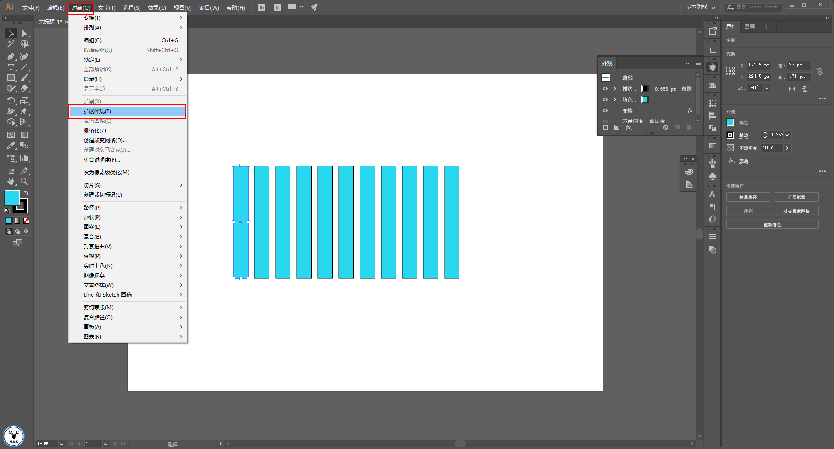Switch to the 图层 tab
Viewport: 834px width, 449px height.
(x=750, y=27)
